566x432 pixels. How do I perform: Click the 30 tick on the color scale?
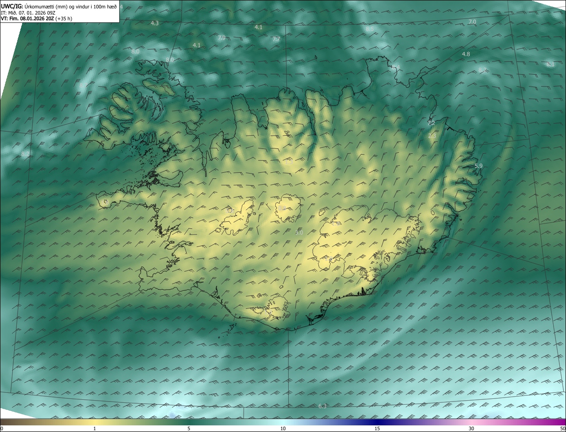point(471,428)
